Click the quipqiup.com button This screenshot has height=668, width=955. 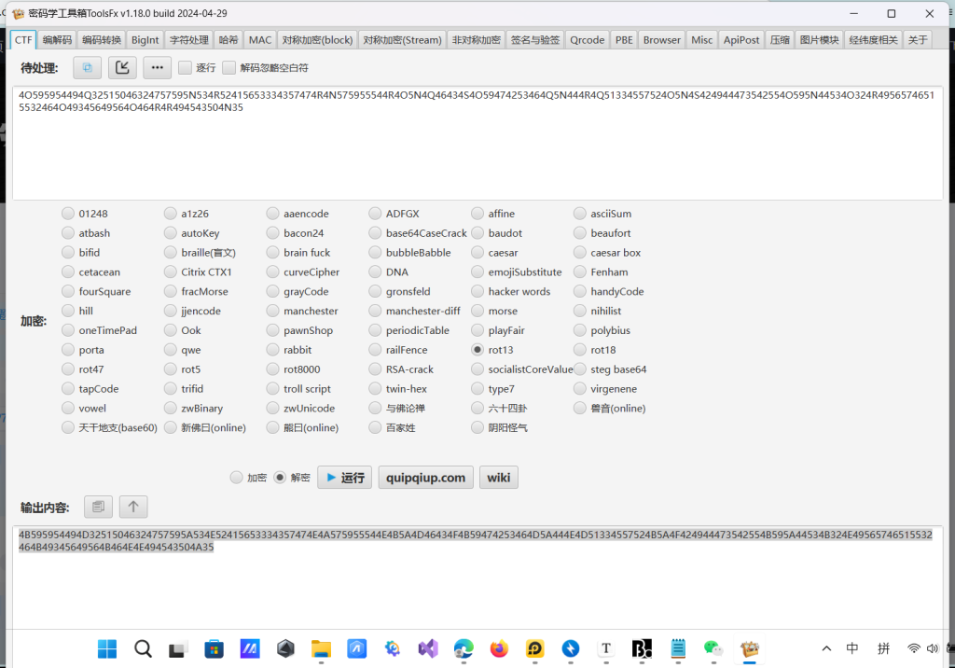pyautogui.click(x=425, y=478)
